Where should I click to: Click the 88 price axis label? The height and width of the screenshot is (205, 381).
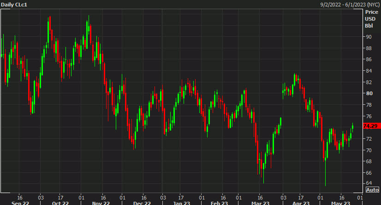point(369,48)
